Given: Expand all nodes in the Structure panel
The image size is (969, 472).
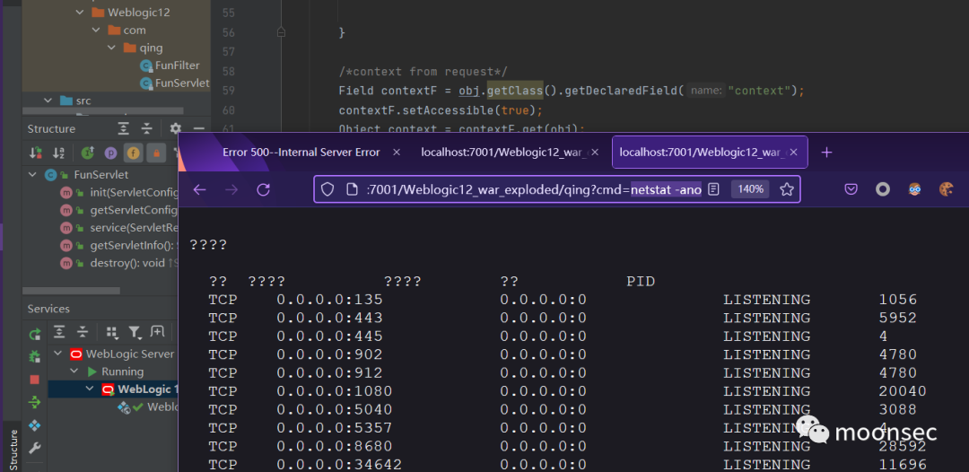Looking at the screenshot, I should pyautogui.click(x=124, y=128).
